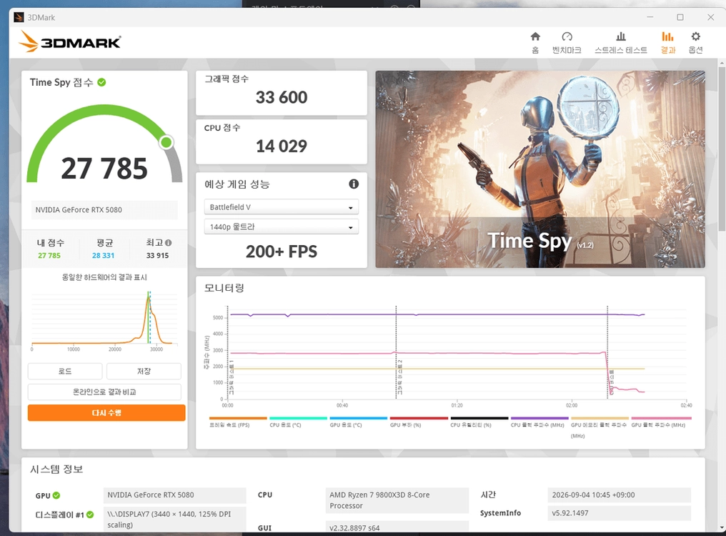Click the GUI version v2.32.8897 s64

tap(397, 527)
